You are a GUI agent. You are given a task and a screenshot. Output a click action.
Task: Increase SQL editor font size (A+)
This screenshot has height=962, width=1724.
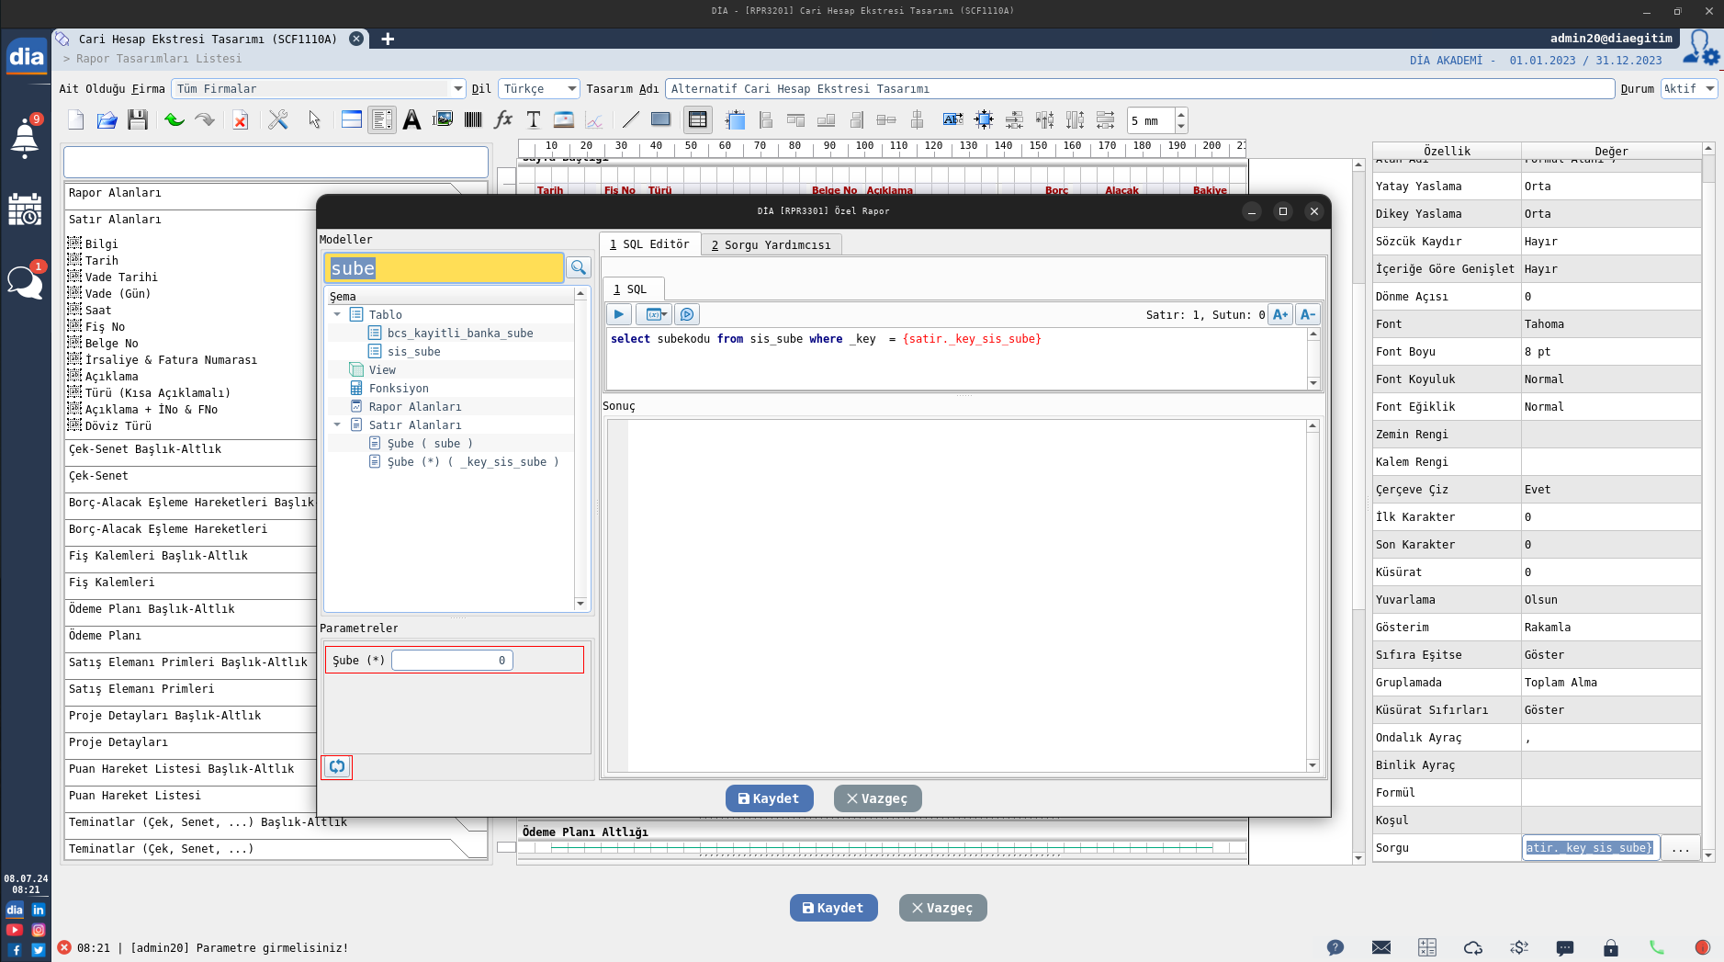tap(1280, 314)
